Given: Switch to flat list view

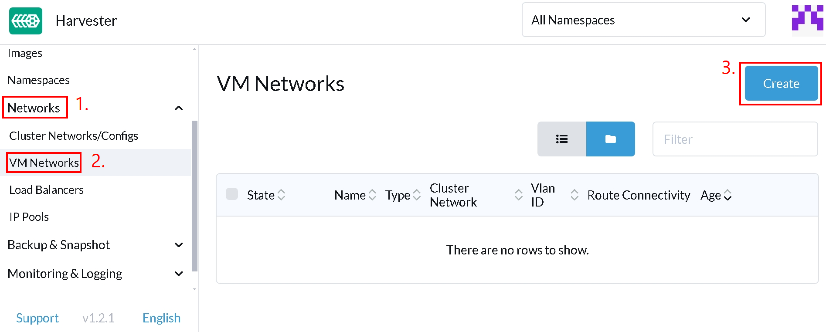Looking at the screenshot, I should coord(561,139).
